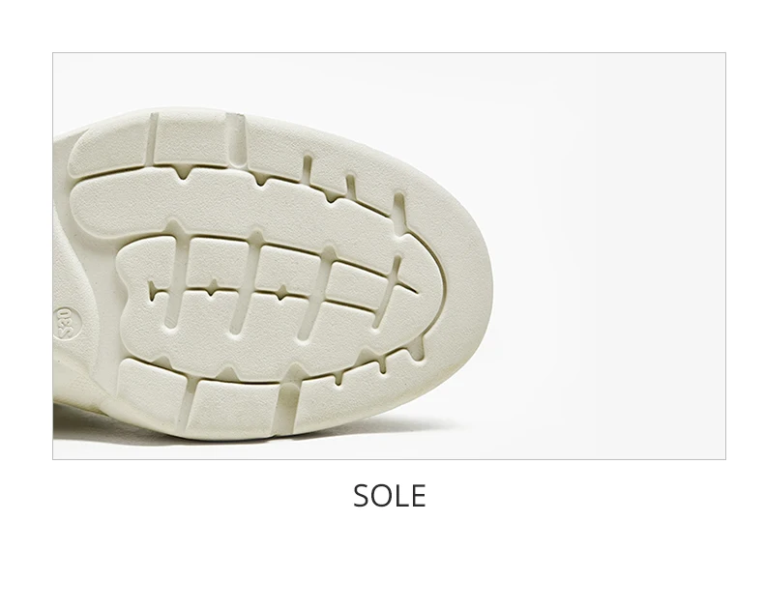Click the vertical groove near the top edge

[236, 137]
